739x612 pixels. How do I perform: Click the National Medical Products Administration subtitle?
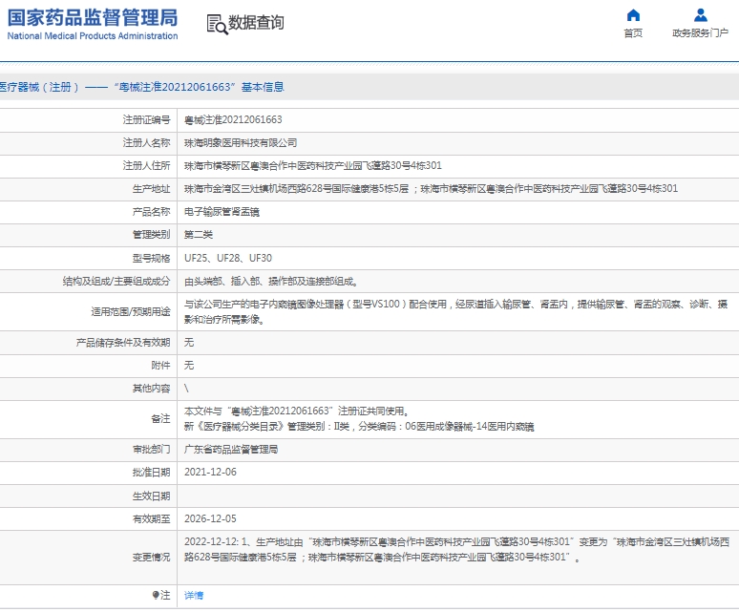93,36
